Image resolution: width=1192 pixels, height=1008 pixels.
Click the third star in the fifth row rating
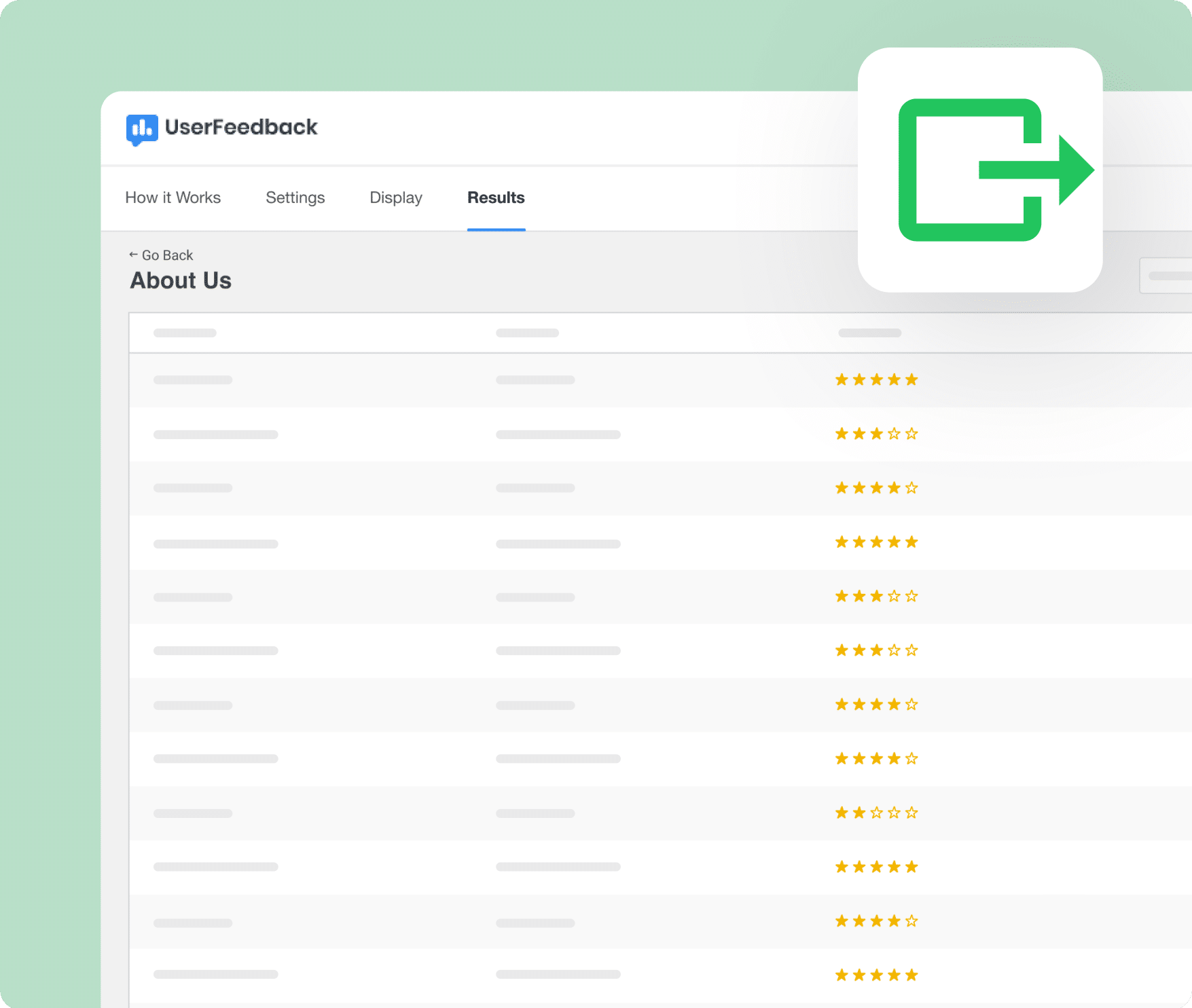(875, 596)
